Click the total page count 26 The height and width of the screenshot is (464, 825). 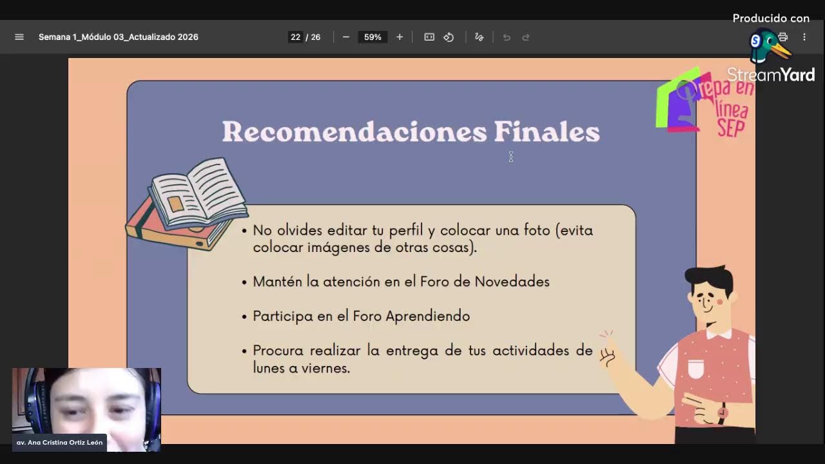(x=316, y=37)
